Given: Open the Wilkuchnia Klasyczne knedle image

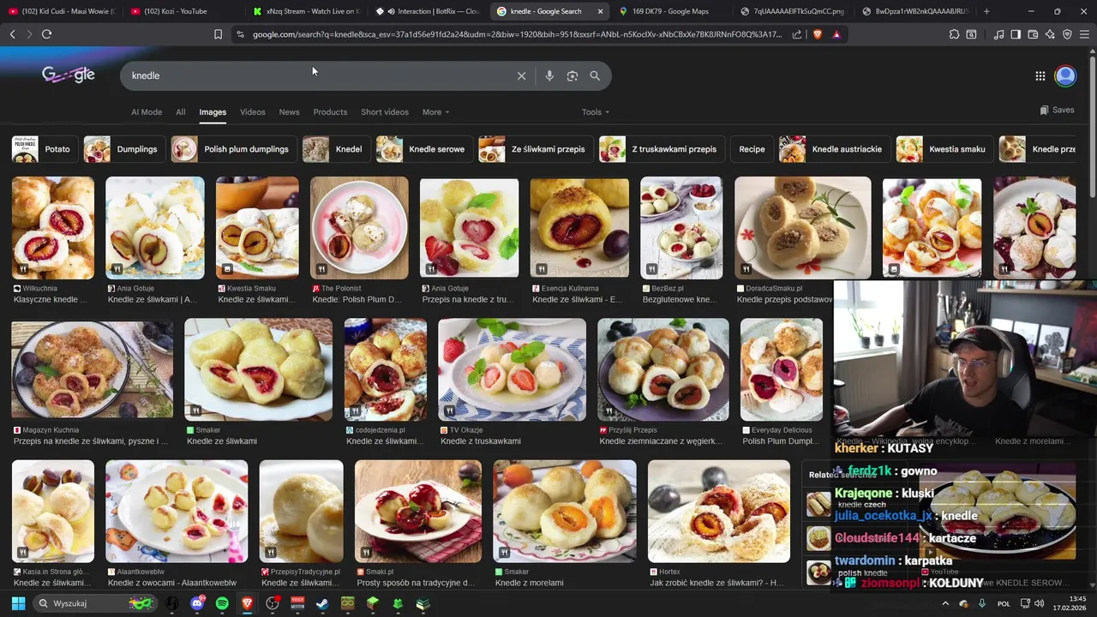Looking at the screenshot, I should tap(52, 228).
